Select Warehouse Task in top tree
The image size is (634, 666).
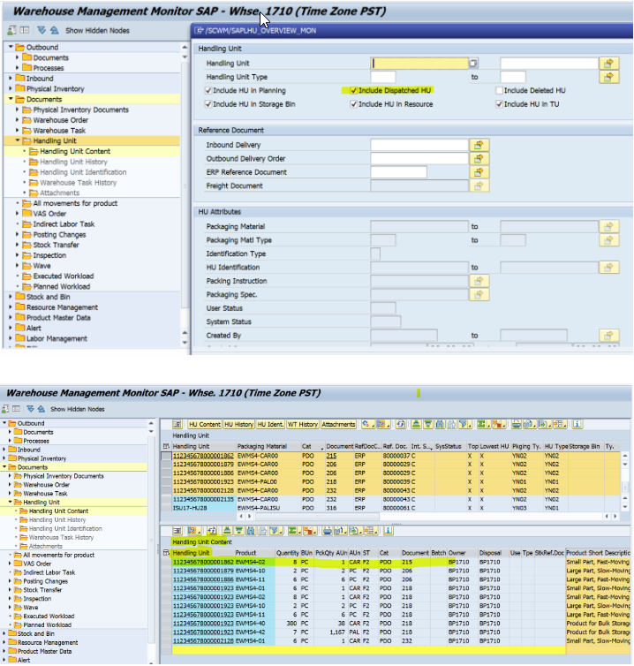click(x=59, y=131)
